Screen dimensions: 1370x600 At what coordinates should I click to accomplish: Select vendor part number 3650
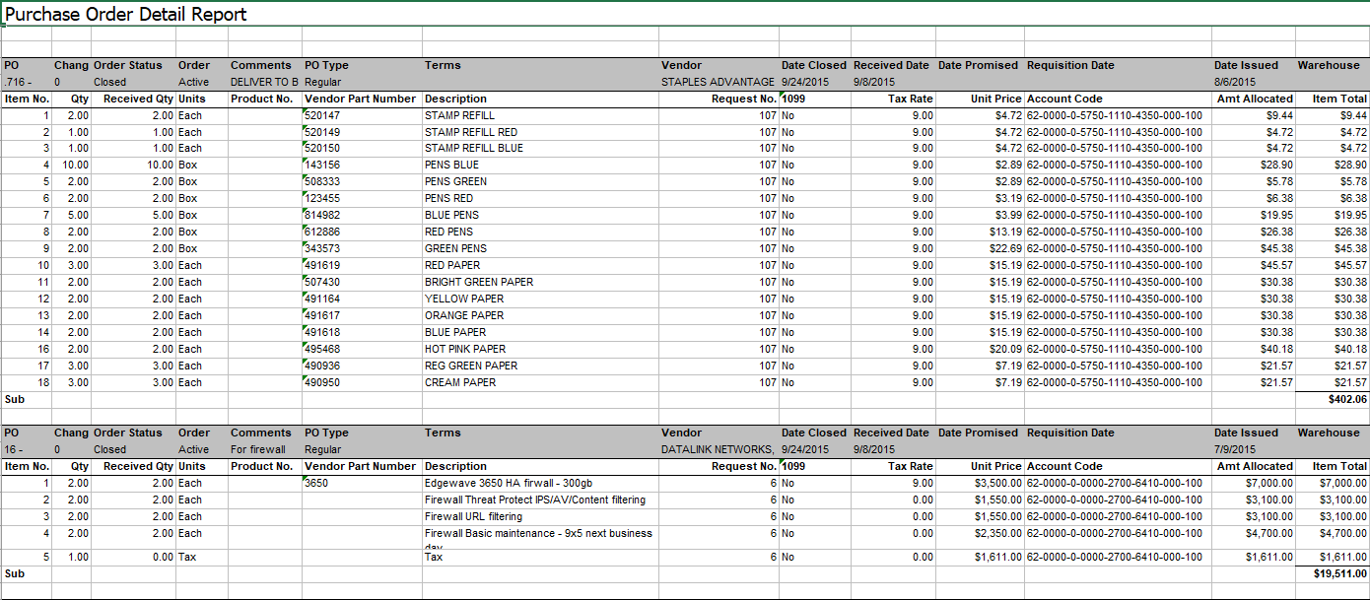[x=362, y=484]
